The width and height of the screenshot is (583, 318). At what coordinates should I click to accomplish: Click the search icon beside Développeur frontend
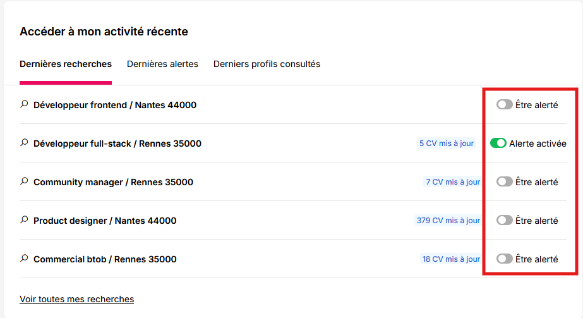click(24, 104)
